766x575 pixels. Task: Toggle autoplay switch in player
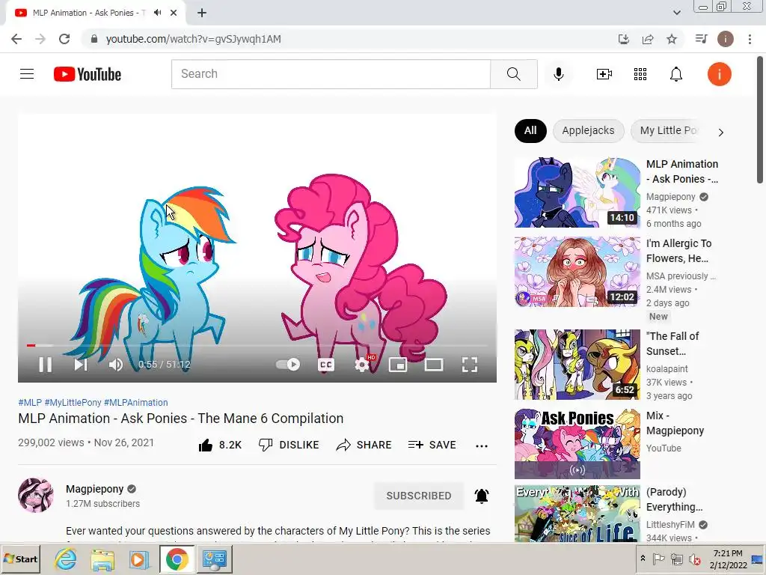288,365
